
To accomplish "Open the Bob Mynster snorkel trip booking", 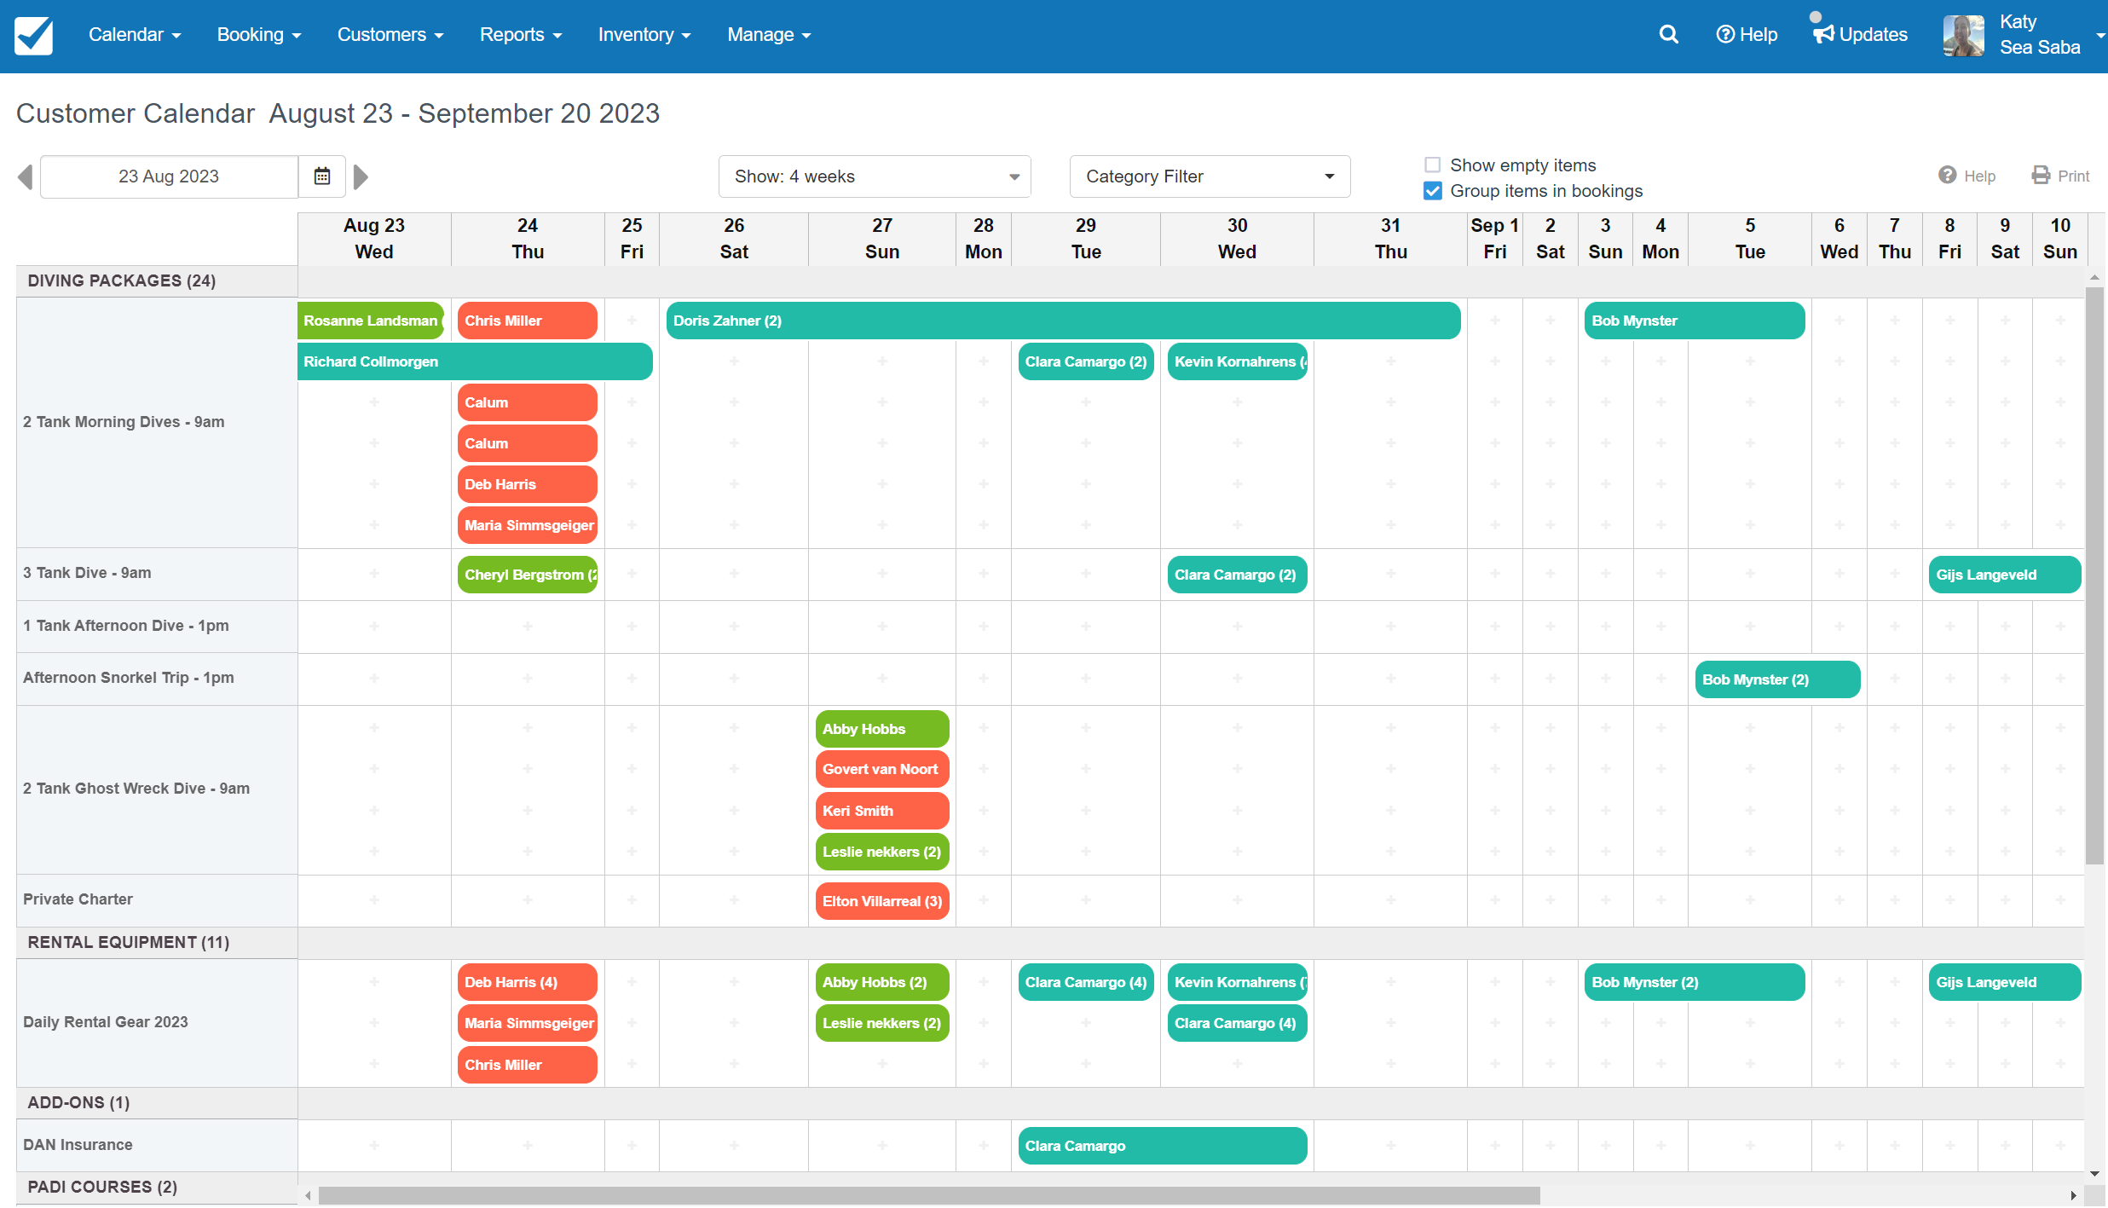I will click(x=1777, y=679).
